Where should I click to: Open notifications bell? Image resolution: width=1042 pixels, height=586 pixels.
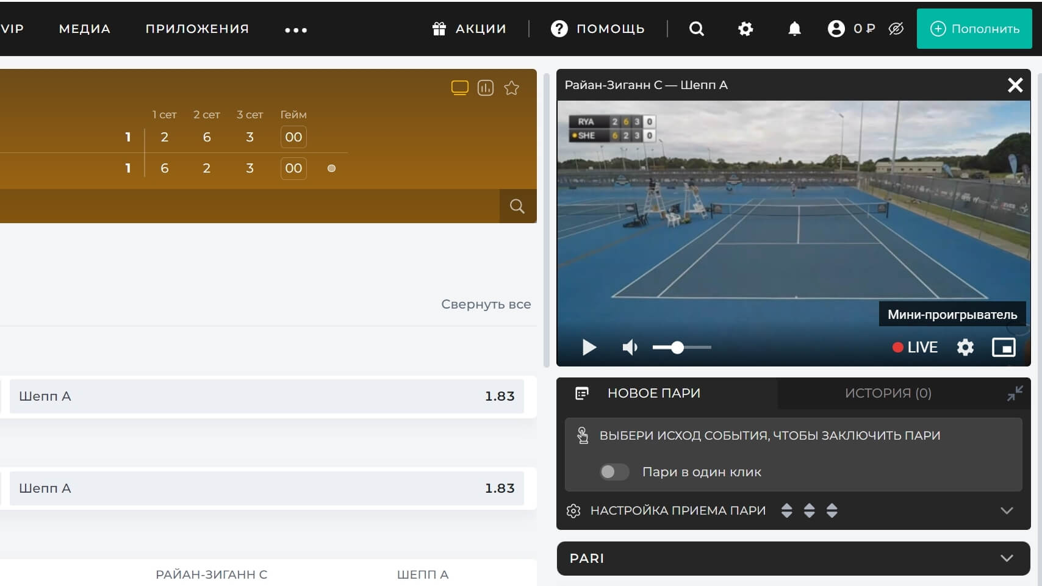(x=794, y=29)
